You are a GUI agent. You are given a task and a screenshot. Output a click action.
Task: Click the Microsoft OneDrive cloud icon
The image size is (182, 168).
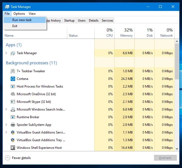coord(13,94)
